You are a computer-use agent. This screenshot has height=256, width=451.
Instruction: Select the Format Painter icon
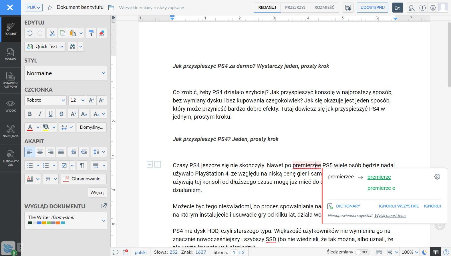[x=91, y=33]
